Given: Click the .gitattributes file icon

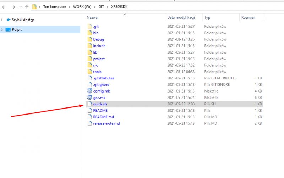Looking at the screenshot, I should tap(90, 78).
